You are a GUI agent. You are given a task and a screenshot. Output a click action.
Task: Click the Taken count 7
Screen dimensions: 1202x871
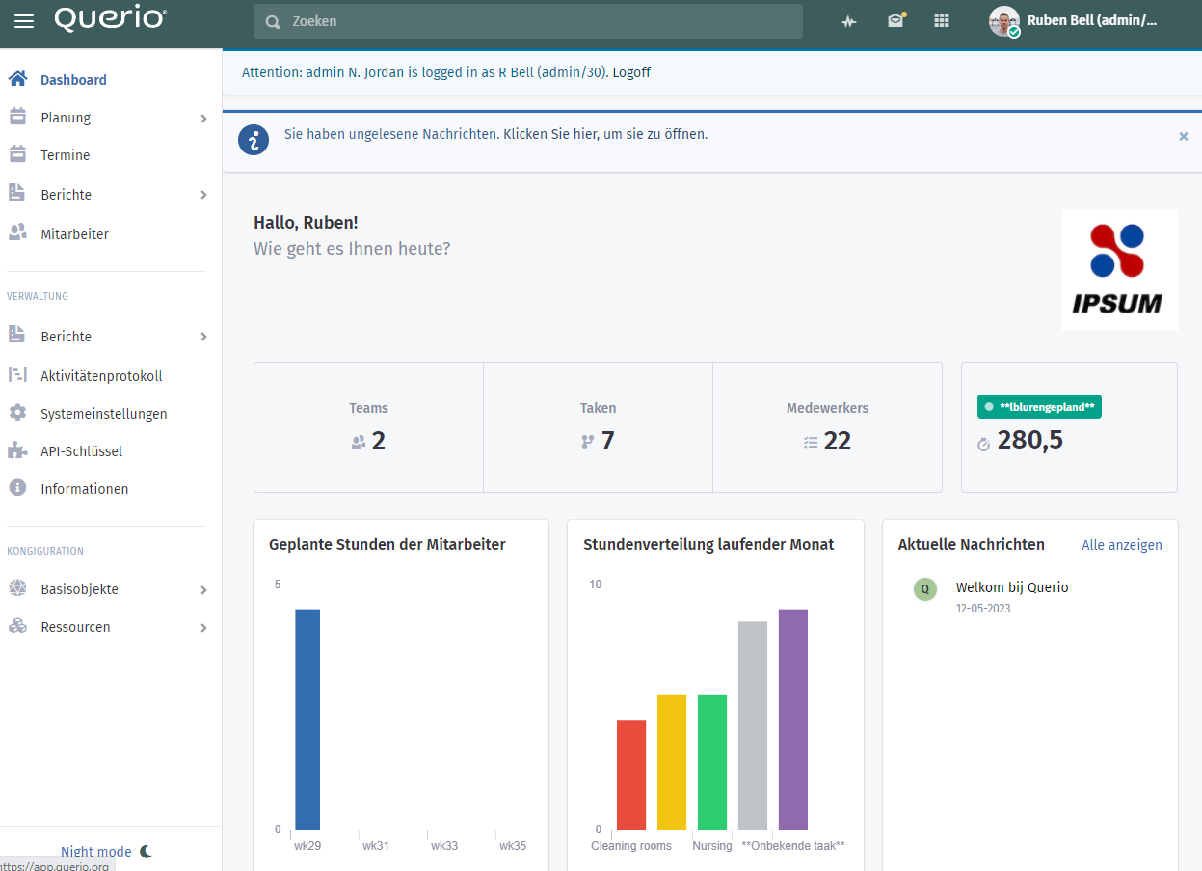pos(607,441)
